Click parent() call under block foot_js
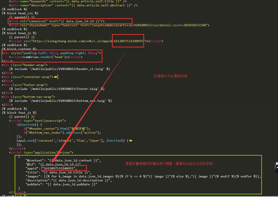This screenshot has width=278, height=197. point(22,117)
